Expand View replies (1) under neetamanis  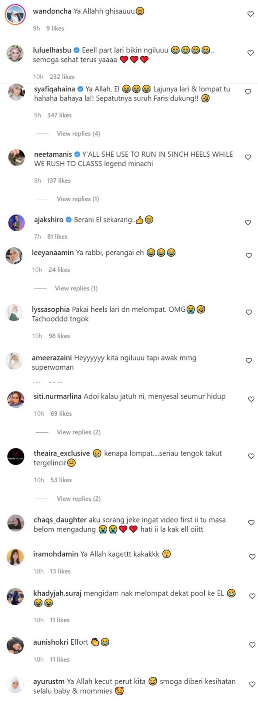(78, 199)
